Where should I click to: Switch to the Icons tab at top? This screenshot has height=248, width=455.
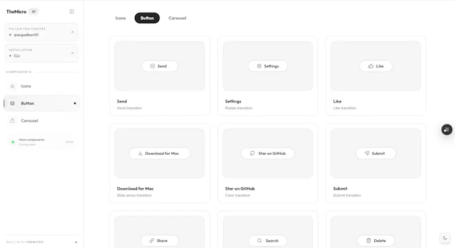tap(121, 18)
